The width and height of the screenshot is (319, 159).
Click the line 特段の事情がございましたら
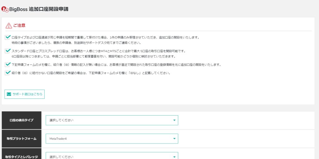[x=76, y=43]
